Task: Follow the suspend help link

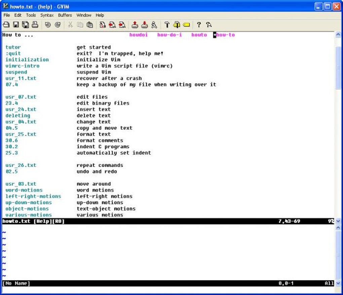Action: pyautogui.click(x=16, y=72)
